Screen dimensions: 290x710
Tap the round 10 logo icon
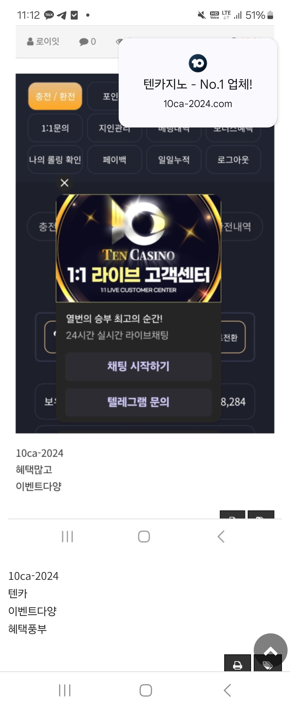(x=198, y=63)
